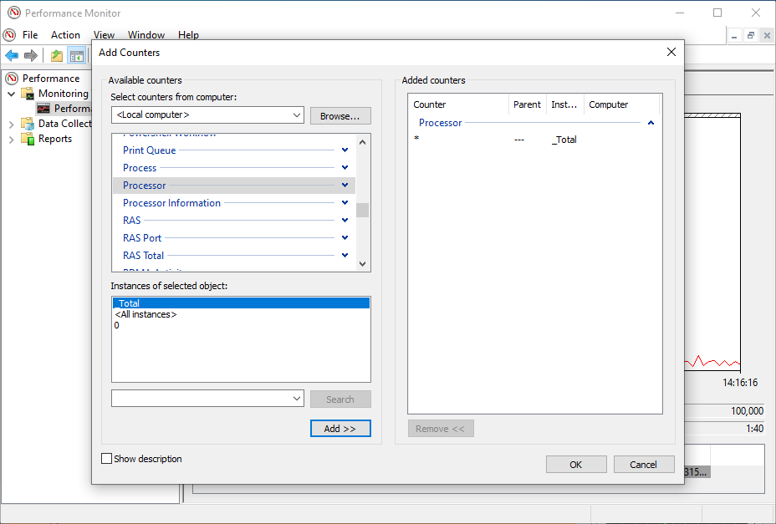Select the yellow folder toolbar icon with green arrow

[x=55, y=56]
